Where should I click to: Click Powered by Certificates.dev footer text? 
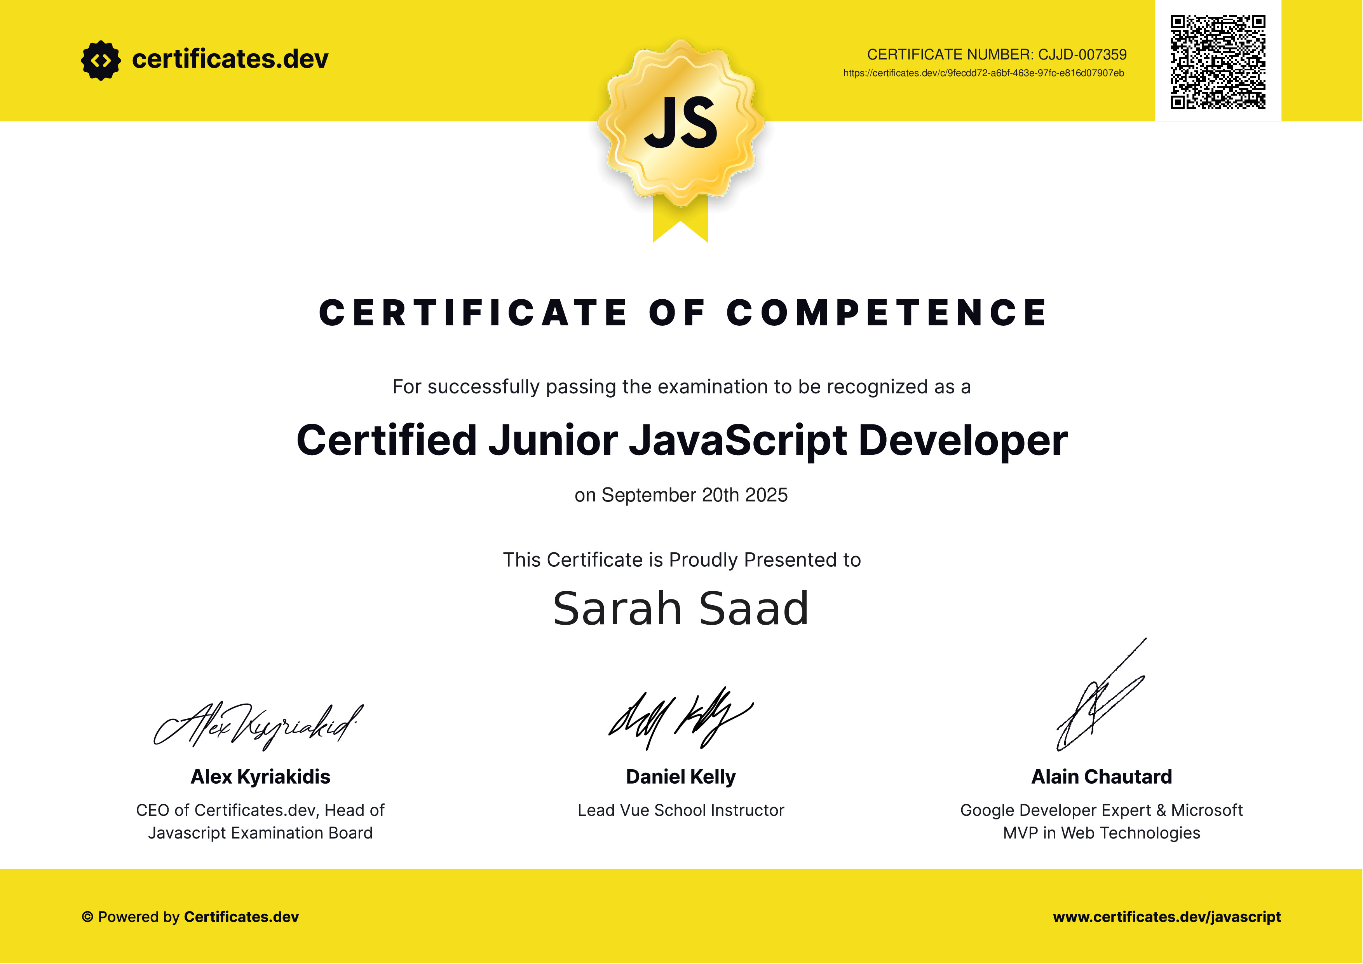coord(198,917)
